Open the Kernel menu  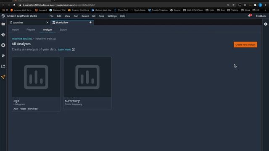click(x=85, y=16)
